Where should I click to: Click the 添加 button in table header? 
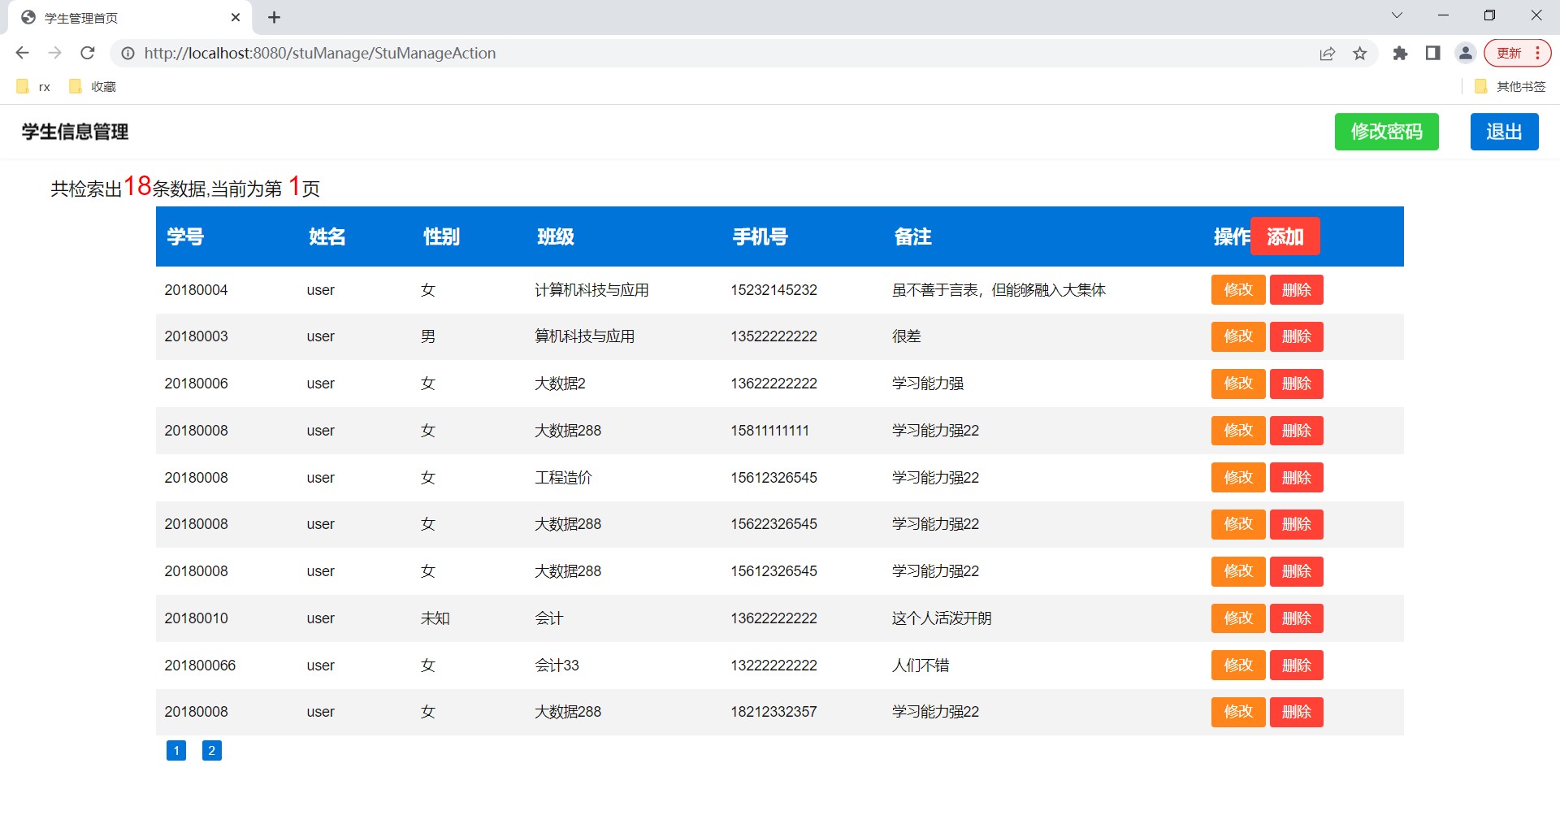(x=1285, y=236)
